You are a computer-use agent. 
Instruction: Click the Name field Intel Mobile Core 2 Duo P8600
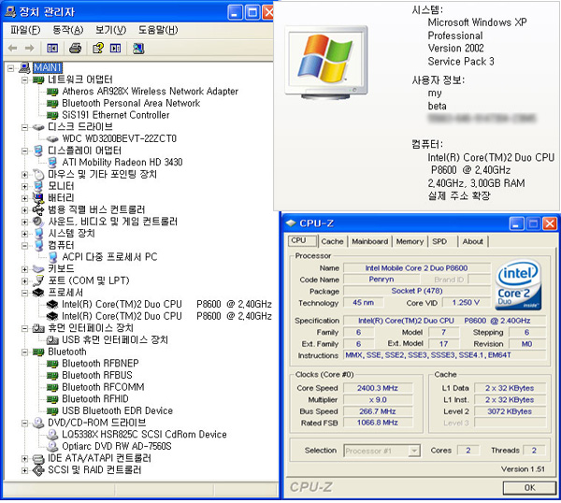coord(416,268)
